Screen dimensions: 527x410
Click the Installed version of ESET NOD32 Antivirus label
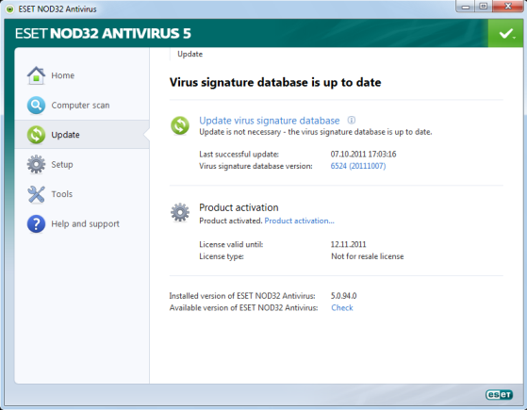[242, 296]
